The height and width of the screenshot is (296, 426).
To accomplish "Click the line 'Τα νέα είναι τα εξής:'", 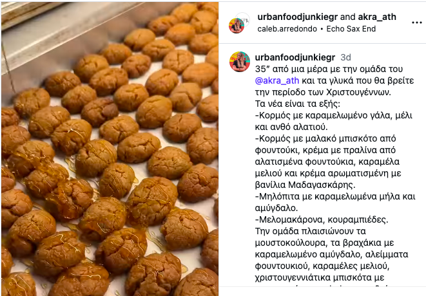I will [298, 104].
